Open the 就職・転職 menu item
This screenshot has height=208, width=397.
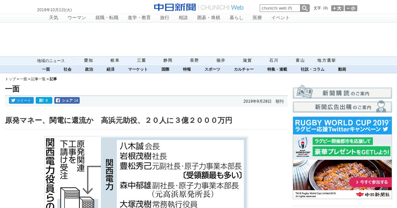[107, 18]
